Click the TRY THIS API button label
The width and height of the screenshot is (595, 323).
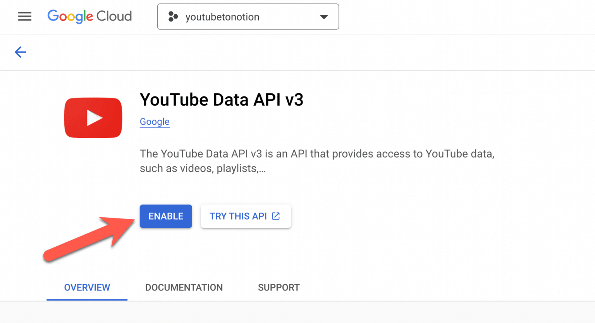click(238, 216)
